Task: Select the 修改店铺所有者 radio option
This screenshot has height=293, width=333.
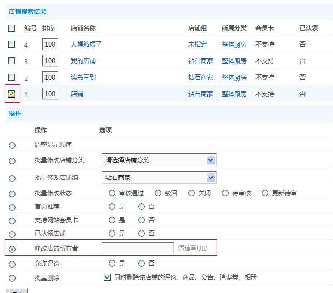Action: pos(12,249)
